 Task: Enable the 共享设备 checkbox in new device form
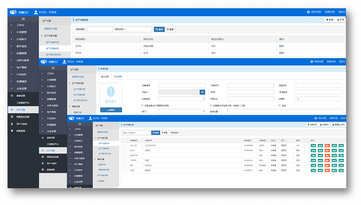pyautogui.click(x=142, y=105)
